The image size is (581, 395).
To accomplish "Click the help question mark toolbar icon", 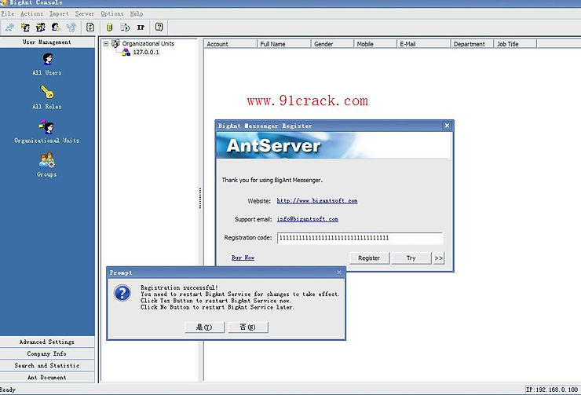I will (x=159, y=27).
